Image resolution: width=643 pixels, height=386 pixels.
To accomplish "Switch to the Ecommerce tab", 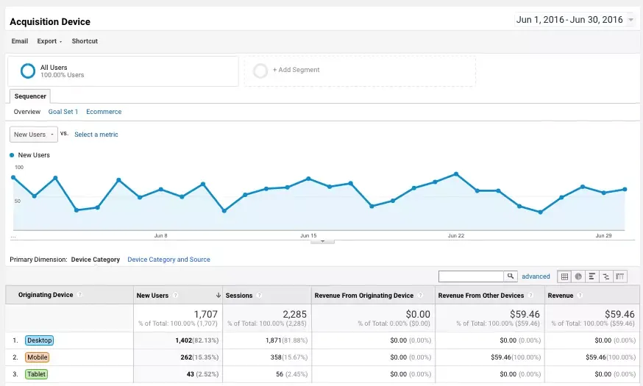I will point(104,112).
